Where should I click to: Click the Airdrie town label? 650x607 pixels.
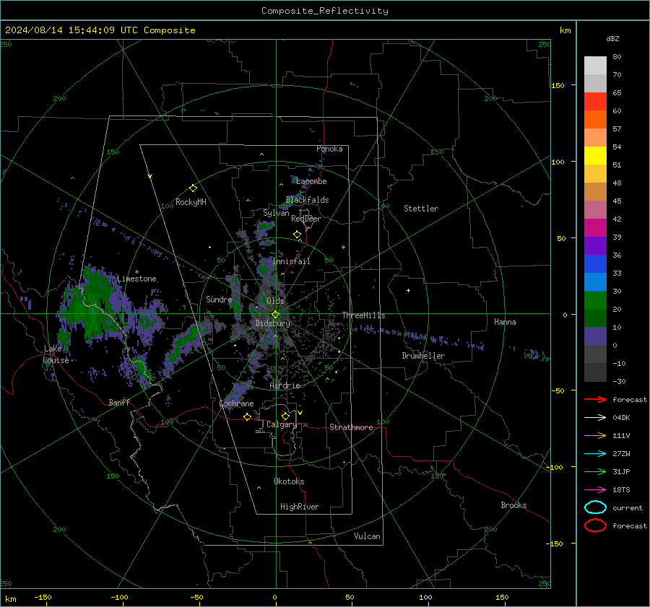[285, 385]
